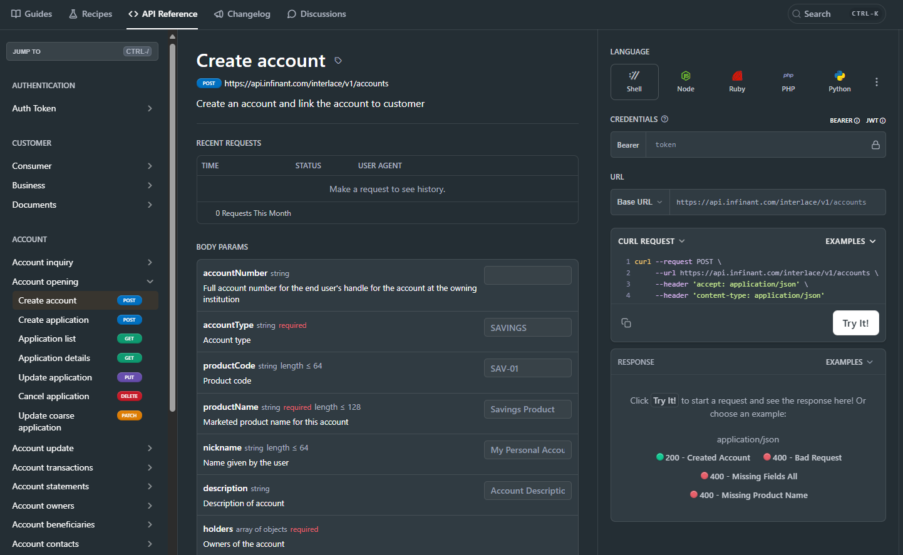View the 400 - Missing Fields All example
This screenshot has height=555, width=903.
(x=748, y=476)
